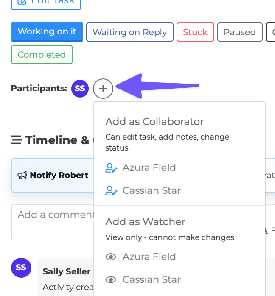Set task status to Paused
This screenshot has width=275, height=296.
[240, 32]
